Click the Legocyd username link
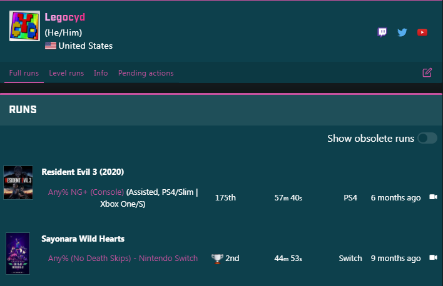This screenshot has height=286, width=443. [x=64, y=17]
